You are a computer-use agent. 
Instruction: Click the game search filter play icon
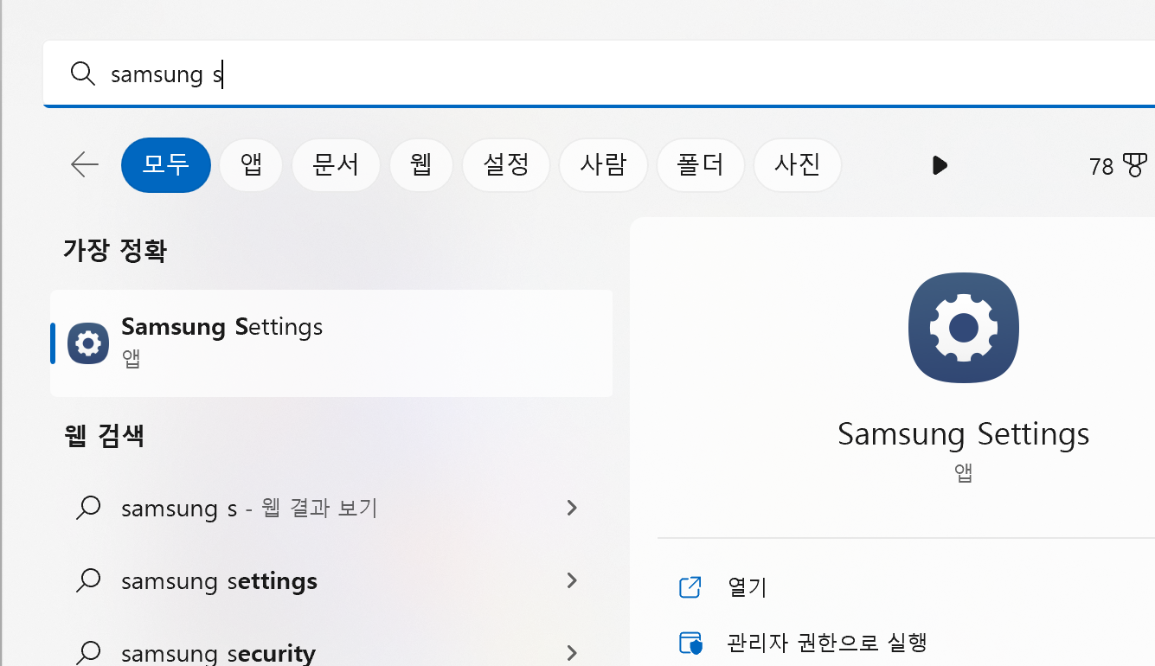940,165
